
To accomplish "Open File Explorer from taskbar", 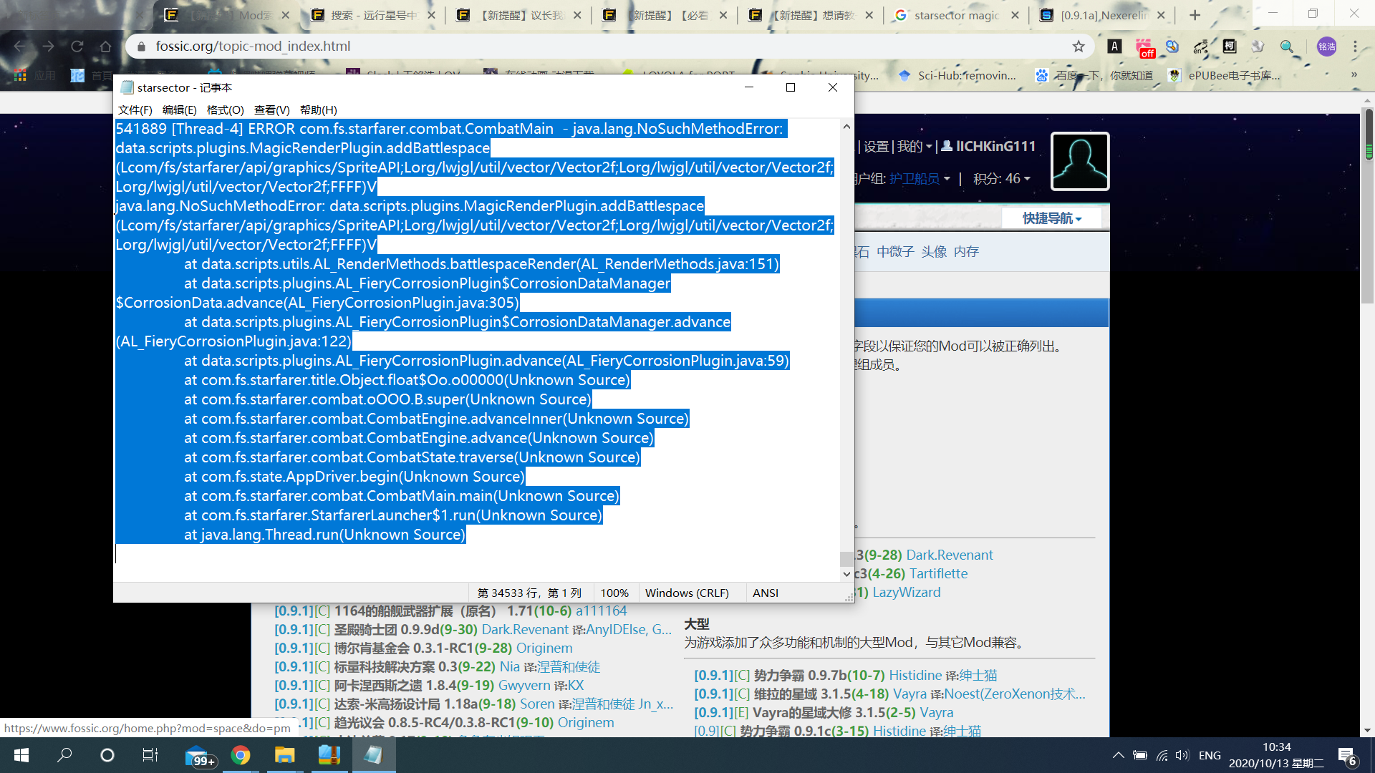I will coord(284,755).
